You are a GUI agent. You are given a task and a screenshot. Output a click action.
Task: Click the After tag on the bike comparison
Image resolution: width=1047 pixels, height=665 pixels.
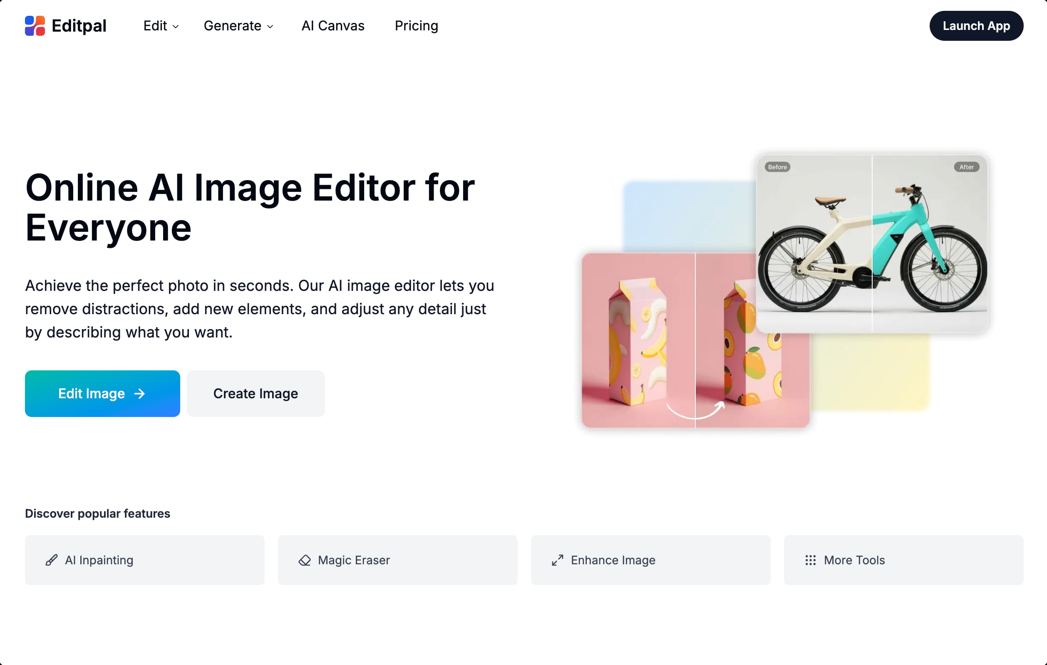[x=966, y=166]
